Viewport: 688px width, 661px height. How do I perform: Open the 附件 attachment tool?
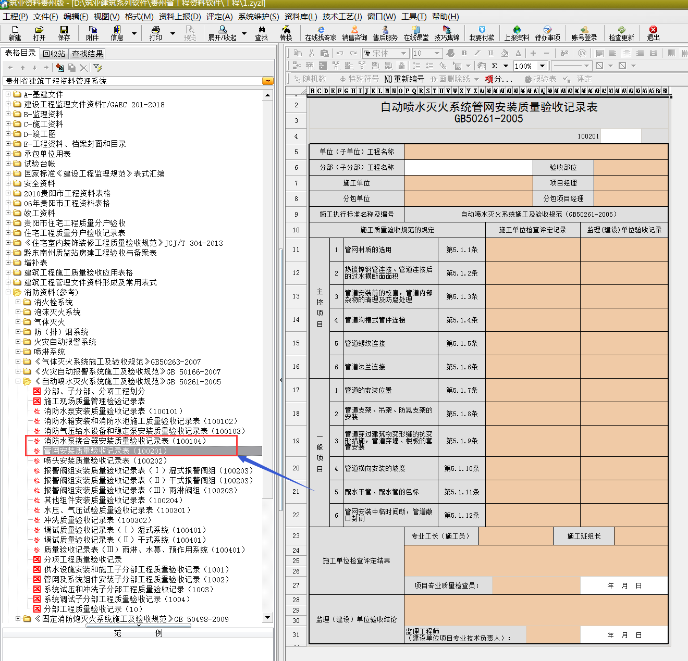pyautogui.click(x=92, y=33)
